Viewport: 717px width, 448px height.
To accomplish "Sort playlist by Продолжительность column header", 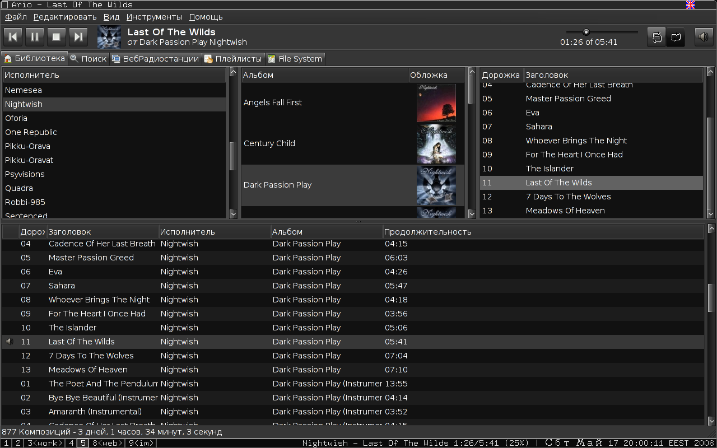I will pyautogui.click(x=543, y=232).
